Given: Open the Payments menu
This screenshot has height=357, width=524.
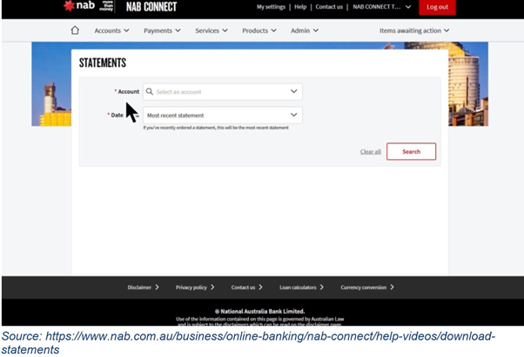Looking at the screenshot, I should tap(162, 30).
